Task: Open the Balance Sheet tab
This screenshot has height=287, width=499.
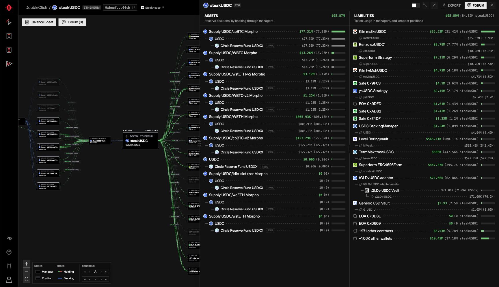Action: coord(39,22)
